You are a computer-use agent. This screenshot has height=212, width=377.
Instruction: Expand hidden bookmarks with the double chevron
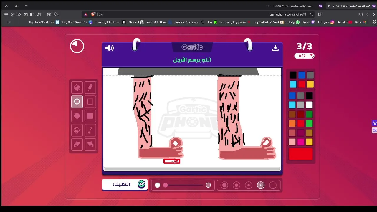[9, 22]
